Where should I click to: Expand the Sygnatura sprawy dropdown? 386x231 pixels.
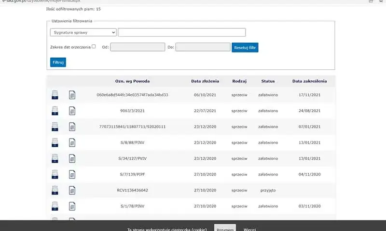click(x=83, y=32)
